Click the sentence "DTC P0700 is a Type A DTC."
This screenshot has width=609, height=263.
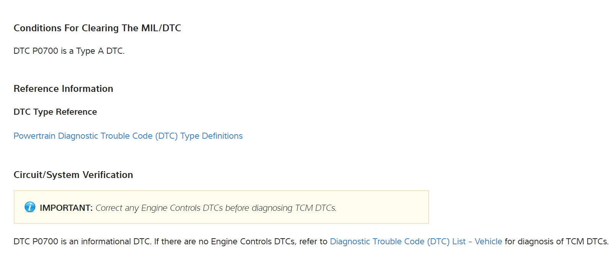(69, 51)
